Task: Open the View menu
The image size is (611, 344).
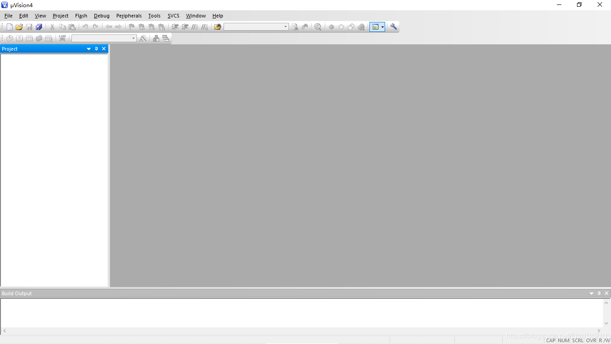Action: click(x=40, y=16)
